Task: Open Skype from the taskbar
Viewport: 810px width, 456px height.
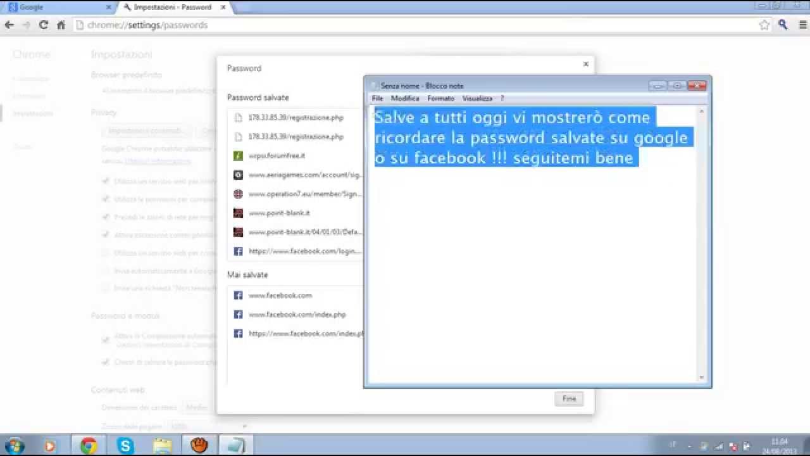Action: 125,446
